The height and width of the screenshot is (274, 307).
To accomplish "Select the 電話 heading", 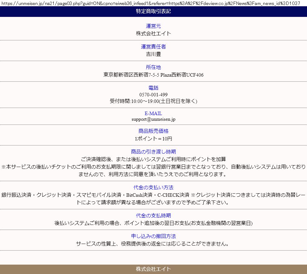I will click(153, 88).
